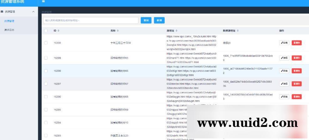Click the ID cell 16297
This screenshot has height=140, width=309.
click(57, 84)
